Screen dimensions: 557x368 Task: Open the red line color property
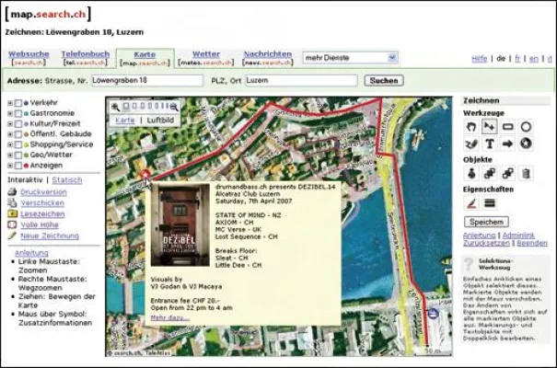click(471, 203)
